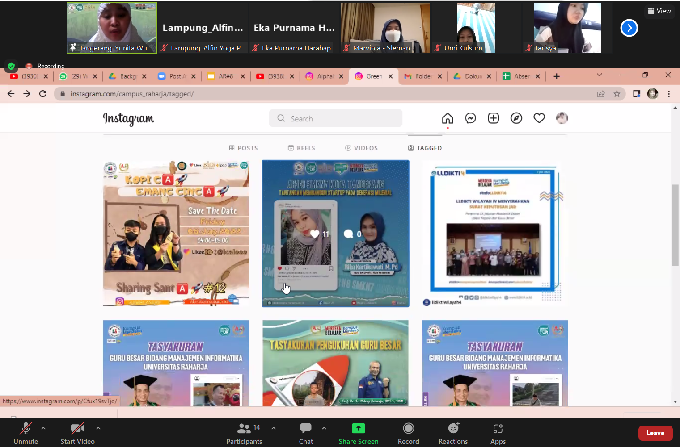
Task: Open the Zoom View layout menu
Action: (x=659, y=11)
